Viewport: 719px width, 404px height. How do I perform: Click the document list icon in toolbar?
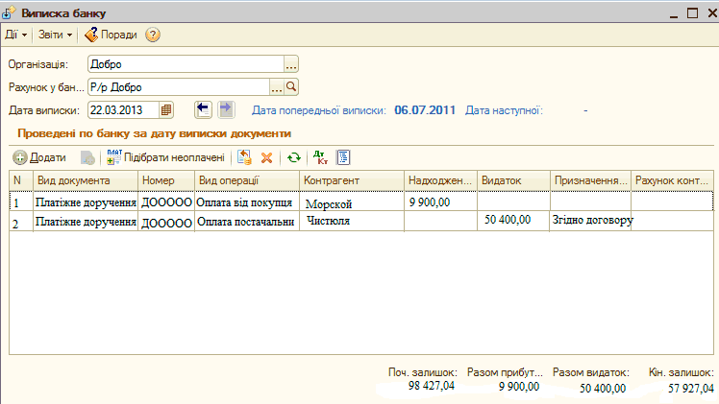click(x=343, y=157)
